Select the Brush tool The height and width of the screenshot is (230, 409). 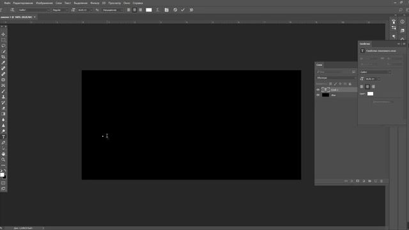click(x=3, y=91)
